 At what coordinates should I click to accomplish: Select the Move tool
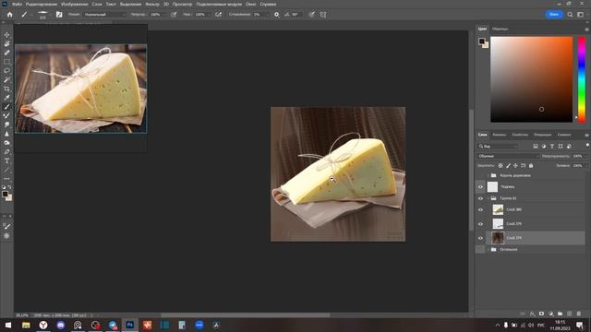tap(6, 35)
